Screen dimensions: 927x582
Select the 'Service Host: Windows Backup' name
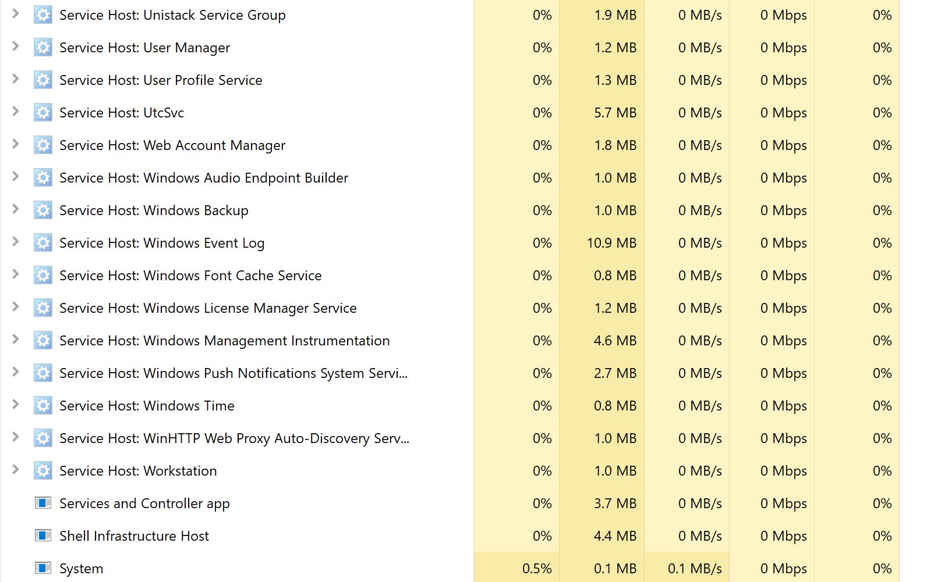154,210
